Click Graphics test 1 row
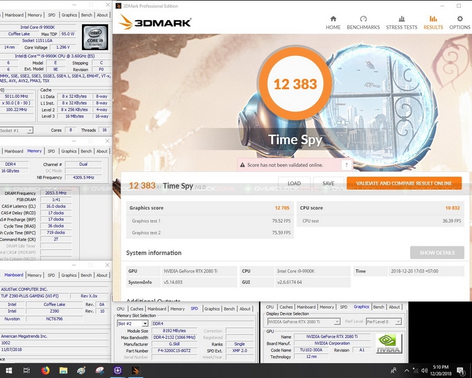The height and width of the screenshot is (378, 472). pyautogui.click(x=210, y=221)
